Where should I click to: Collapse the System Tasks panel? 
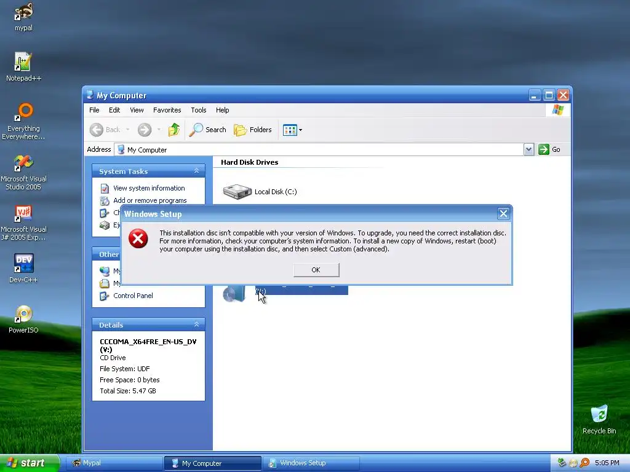(x=196, y=171)
